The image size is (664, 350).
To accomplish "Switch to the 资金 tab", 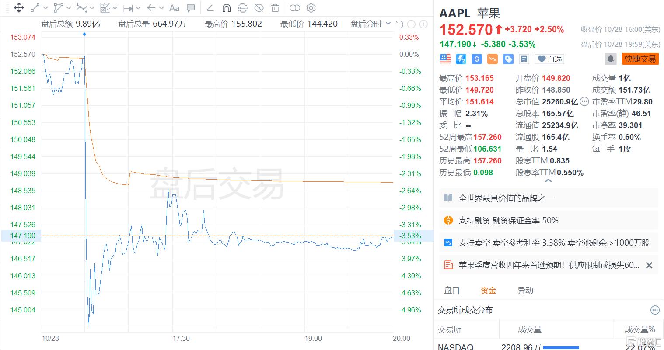I will (x=488, y=290).
